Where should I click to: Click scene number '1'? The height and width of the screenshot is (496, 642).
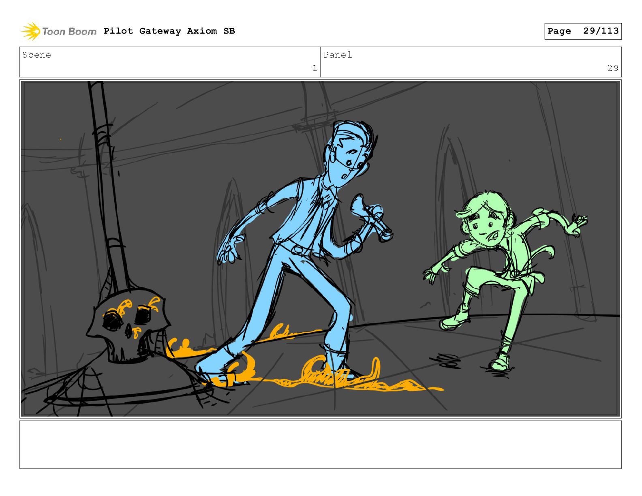pyautogui.click(x=315, y=68)
